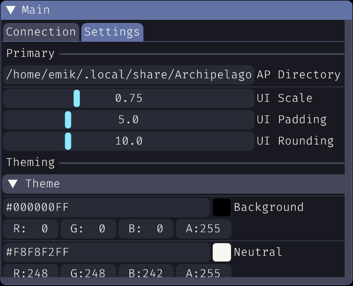Screen dimensions: 353x286
Task: Click the UI Rounding slider
Action: point(128,141)
